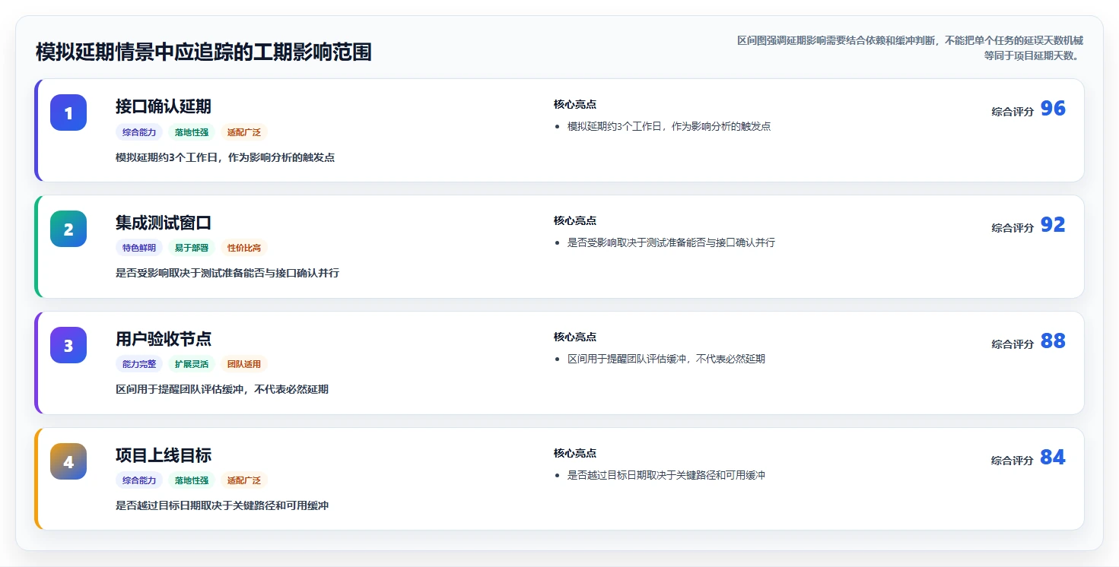Click the bold description 是否越过目标日期 under tags
This screenshot has height=567, width=1119.
[222, 505]
